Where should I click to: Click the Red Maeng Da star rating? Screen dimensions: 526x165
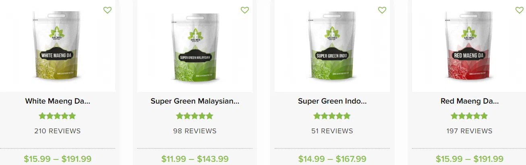469,116
